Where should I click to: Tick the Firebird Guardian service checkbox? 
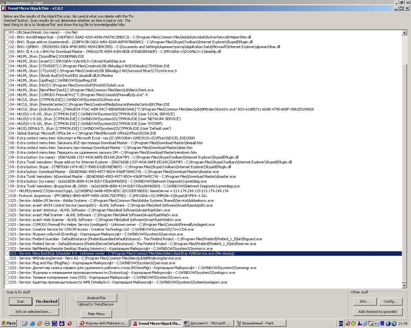pyautogui.click(x=7, y=239)
